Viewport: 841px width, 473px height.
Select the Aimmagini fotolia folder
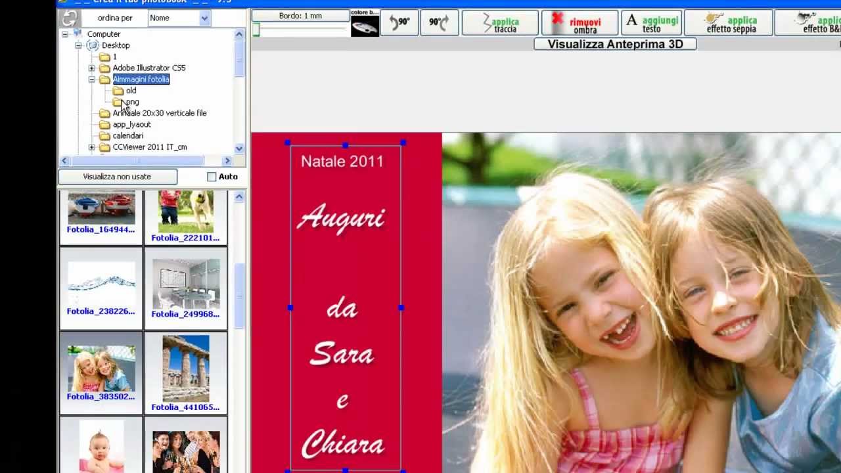click(141, 79)
